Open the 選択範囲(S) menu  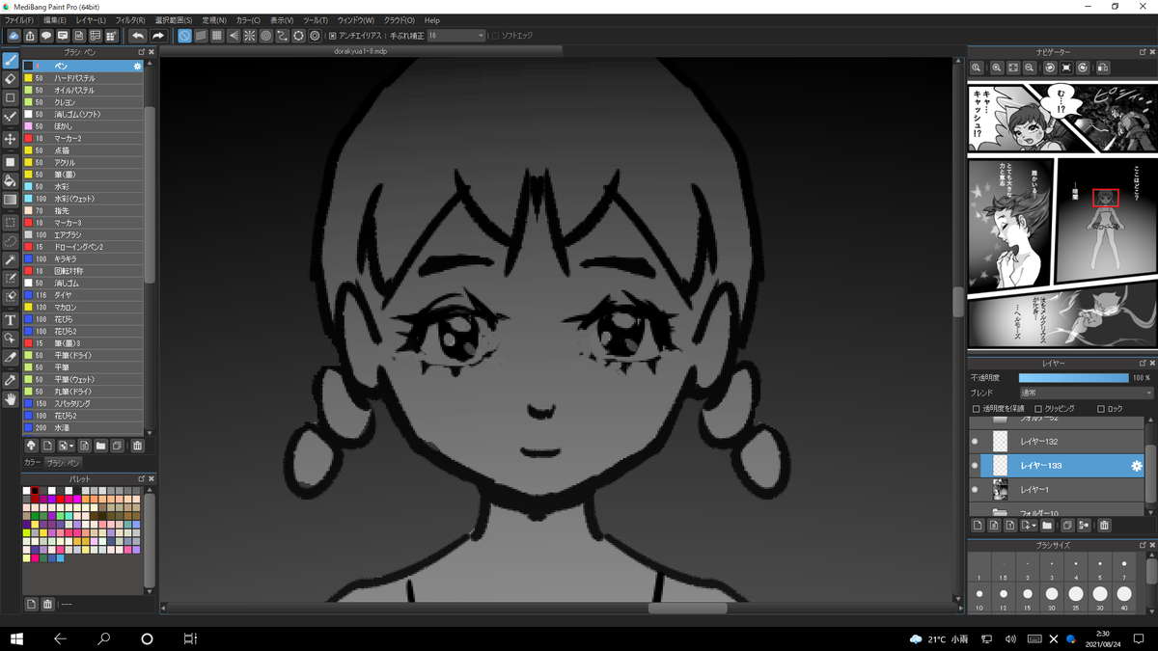(x=174, y=19)
